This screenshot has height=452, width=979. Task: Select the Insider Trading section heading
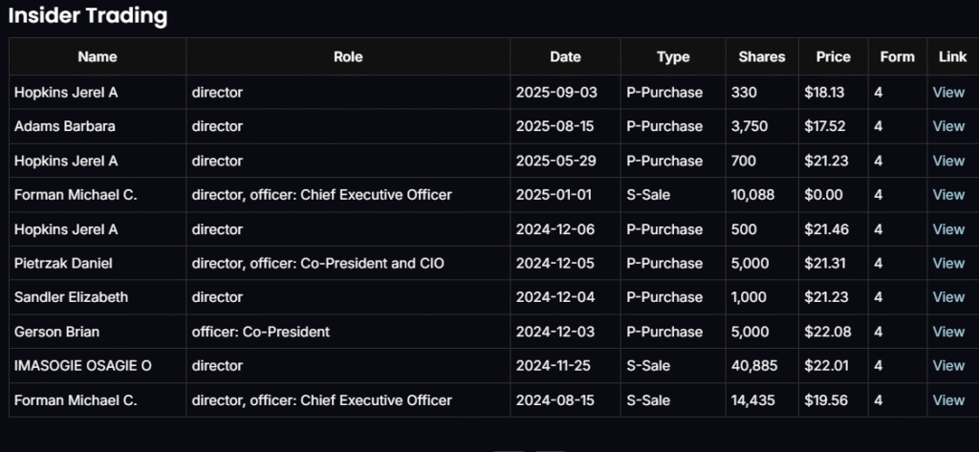tap(88, 16)
